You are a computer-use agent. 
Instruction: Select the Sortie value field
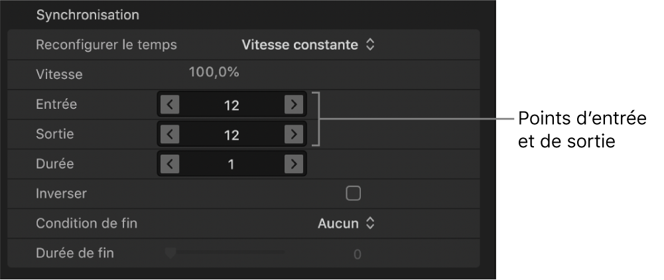coord(232,134)
